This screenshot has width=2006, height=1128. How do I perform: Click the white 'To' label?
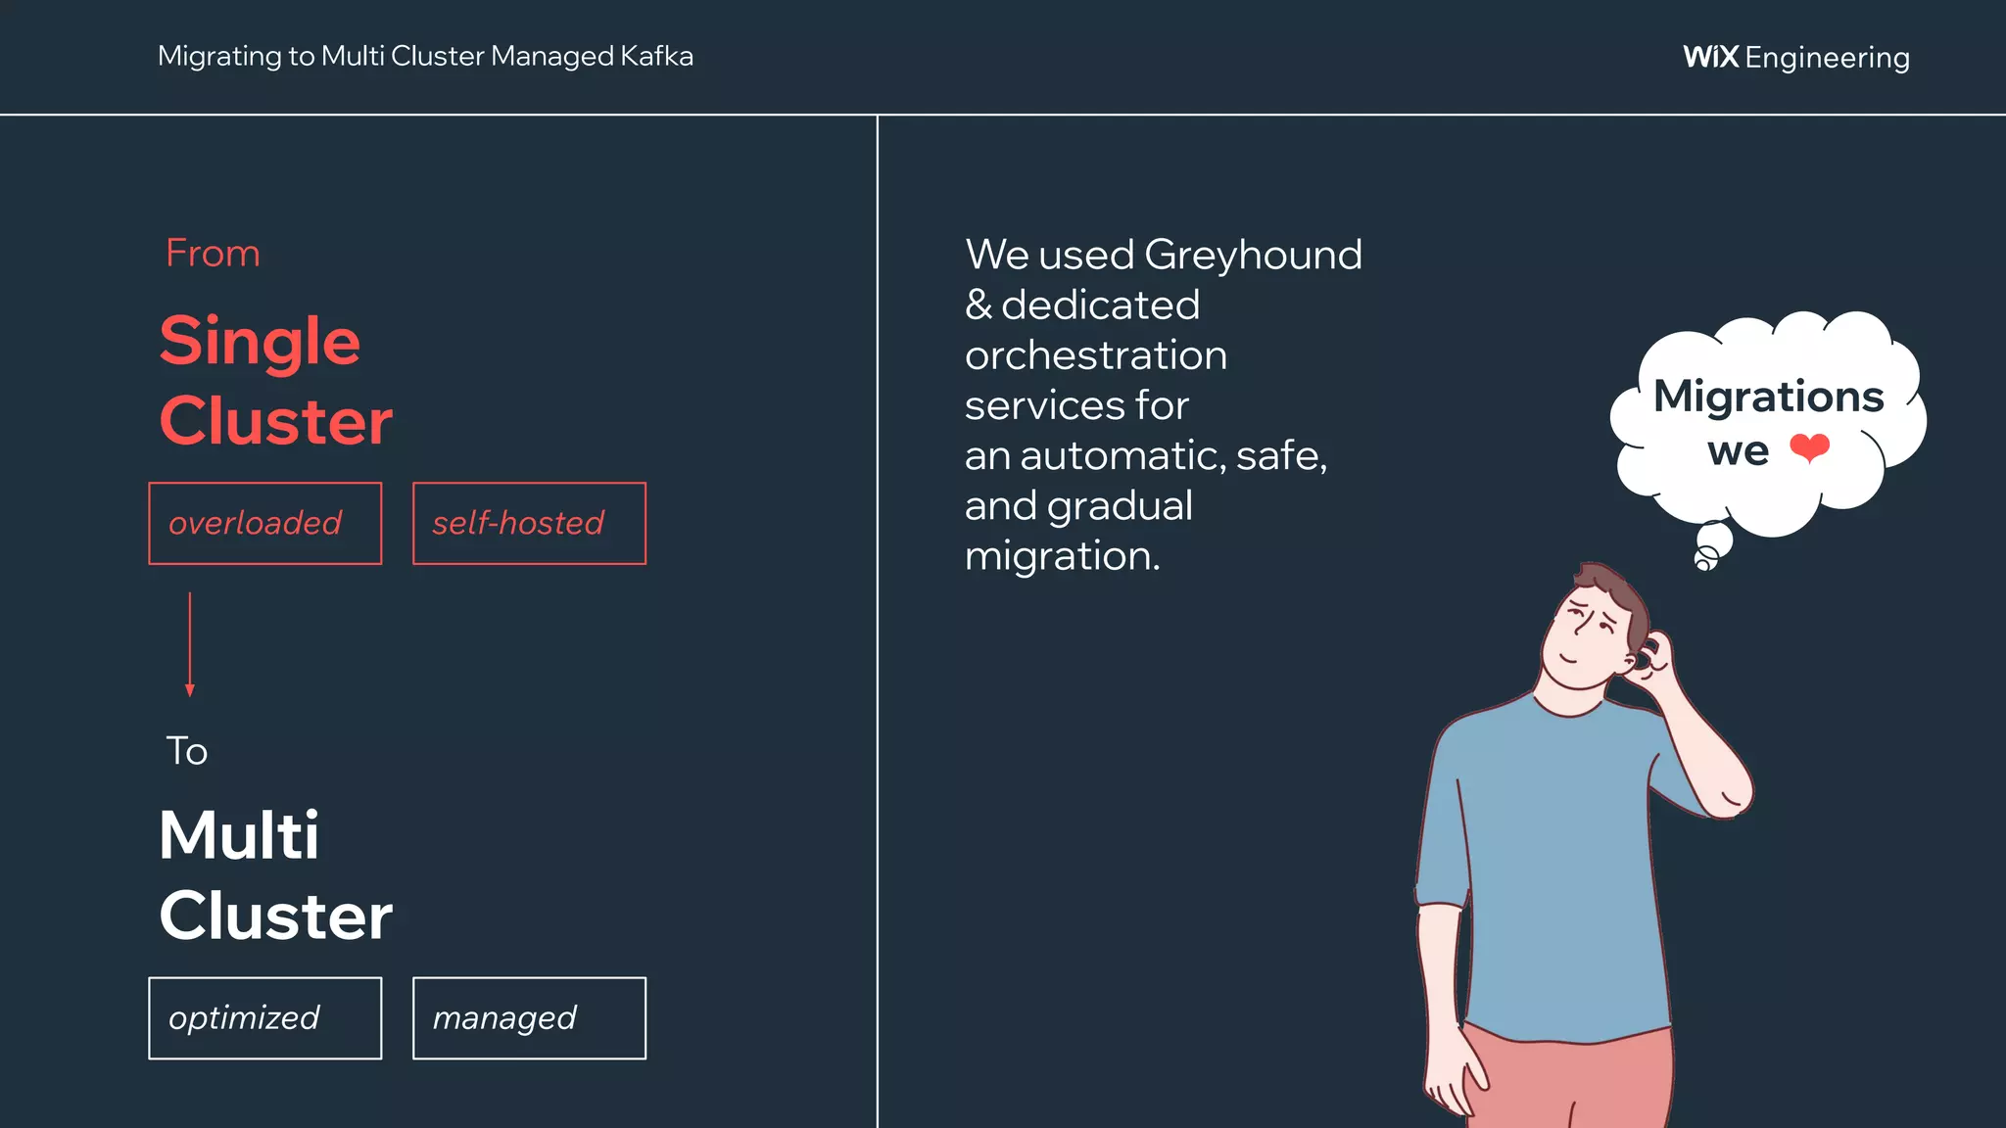tap(186, 752)
